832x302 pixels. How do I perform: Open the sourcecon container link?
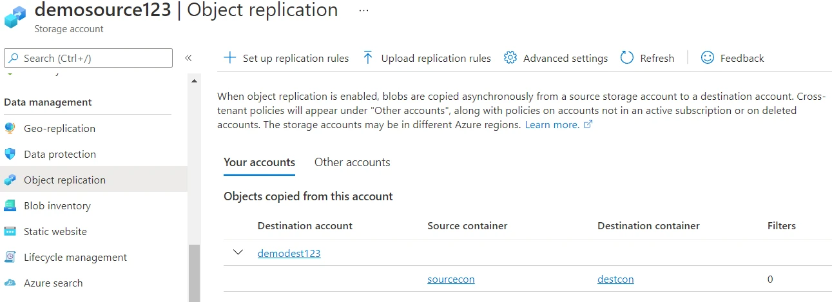[451, 279]
